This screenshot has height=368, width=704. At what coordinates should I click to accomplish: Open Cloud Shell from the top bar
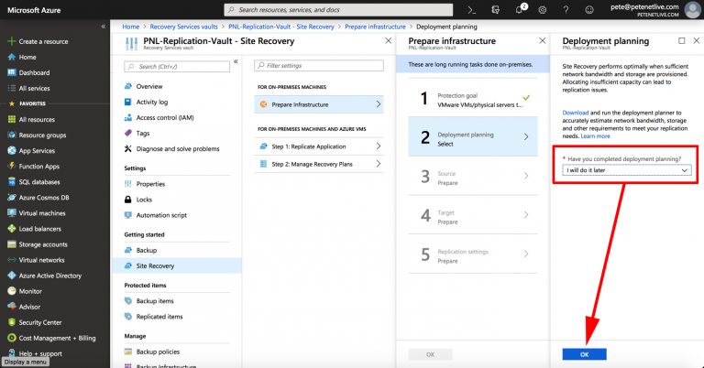(x=471, y=10)
